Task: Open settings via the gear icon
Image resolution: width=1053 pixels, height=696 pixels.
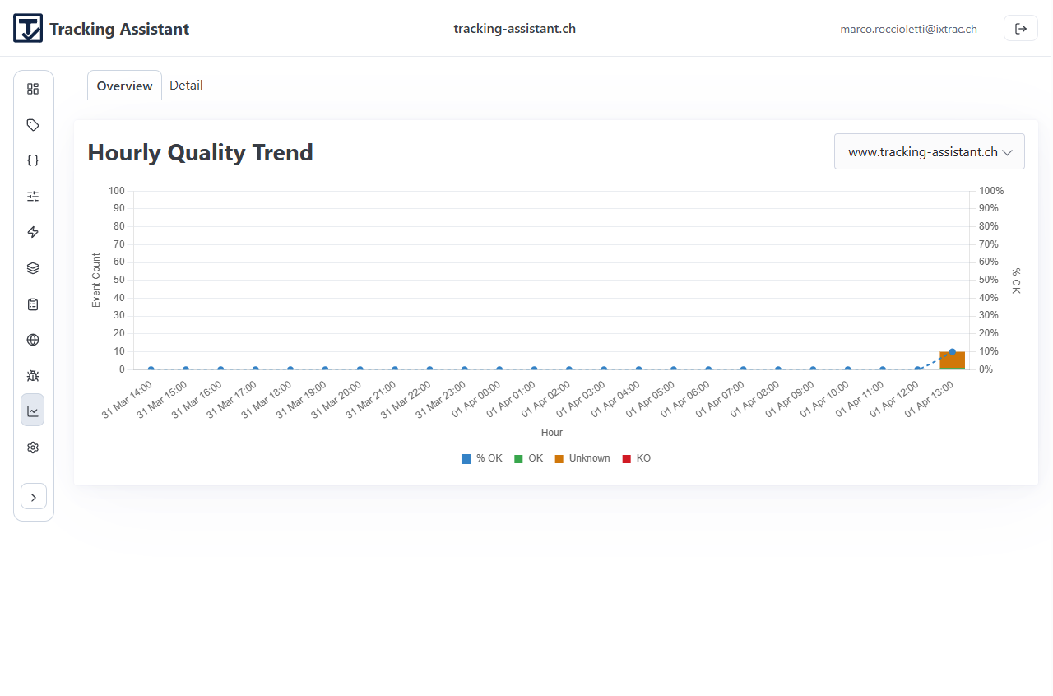Action: coord(33,448)
